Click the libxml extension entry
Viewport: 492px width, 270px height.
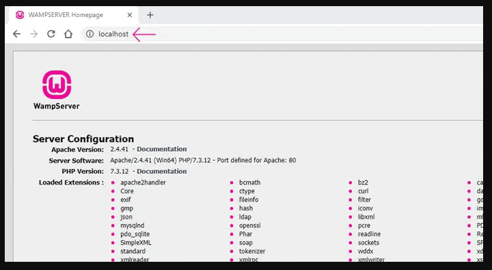pos(366,217)
